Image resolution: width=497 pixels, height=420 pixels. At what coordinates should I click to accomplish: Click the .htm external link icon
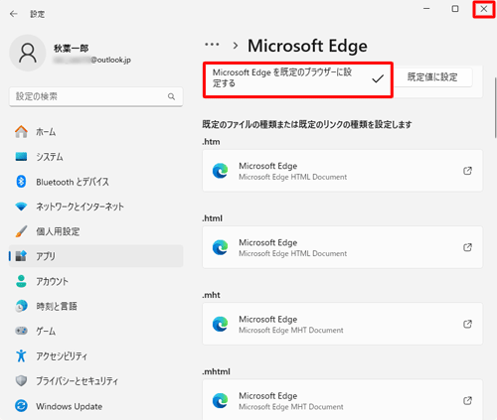(467, 171)
